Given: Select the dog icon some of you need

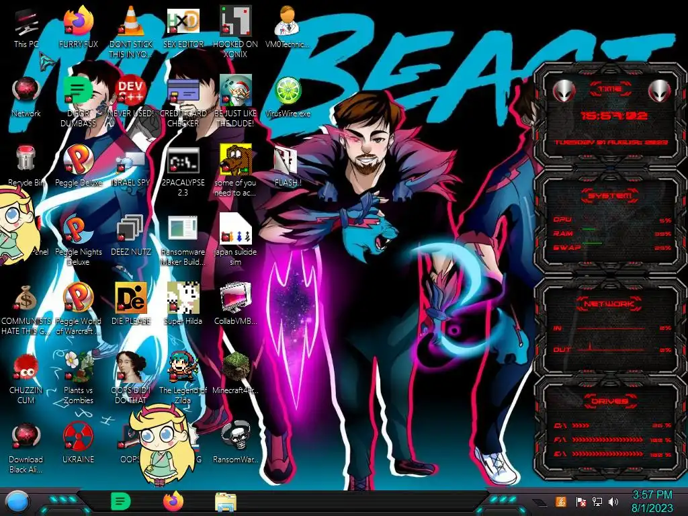Looking at the screenshot, I should (235, 170).
